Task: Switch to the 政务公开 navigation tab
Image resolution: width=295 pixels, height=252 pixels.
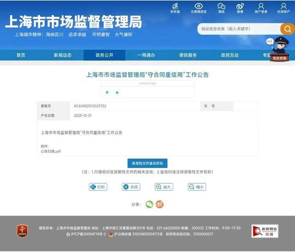Action: click(x=104, y=55)
